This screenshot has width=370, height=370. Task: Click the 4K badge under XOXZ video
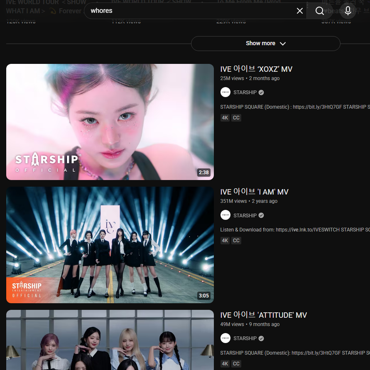pos(225,118)
